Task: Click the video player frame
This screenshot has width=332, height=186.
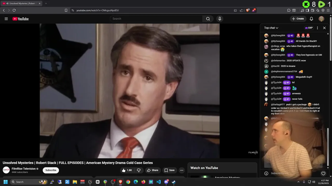Action: [130, 91]
